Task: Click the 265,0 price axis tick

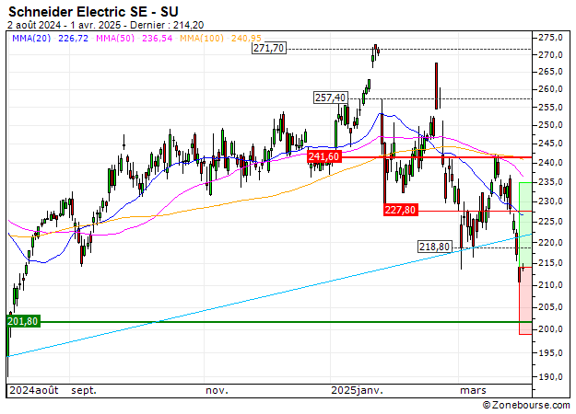Action: click(550, 72)
